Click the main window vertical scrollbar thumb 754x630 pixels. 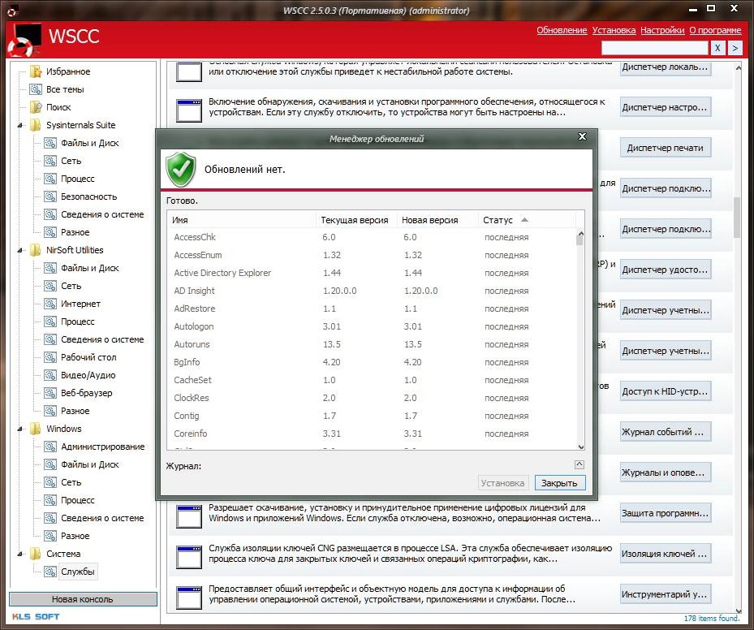tap(738, 218)
